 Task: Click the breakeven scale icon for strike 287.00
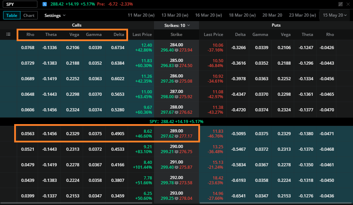(x=176, y=97)
